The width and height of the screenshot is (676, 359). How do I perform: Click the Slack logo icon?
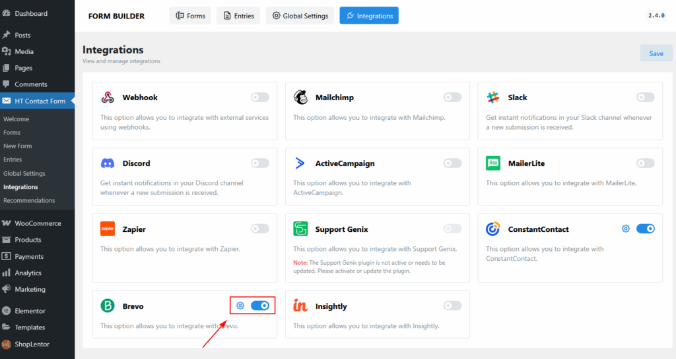coord(493,97)
